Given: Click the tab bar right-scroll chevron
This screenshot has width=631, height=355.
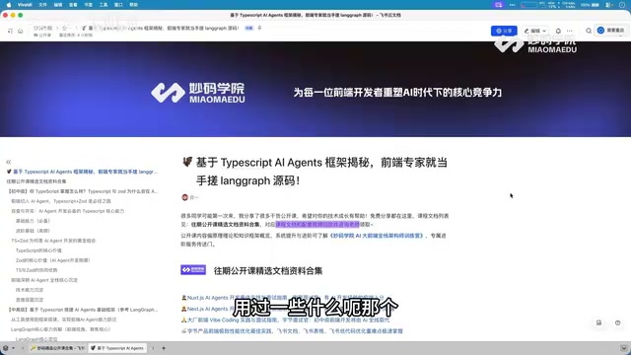Looking at the screenshot, I should [x=153, y=348].
